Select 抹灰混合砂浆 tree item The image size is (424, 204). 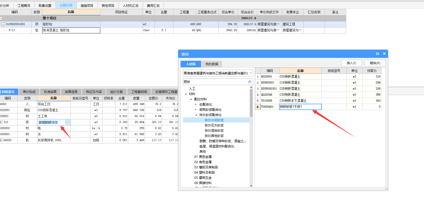(x=214, y=131)
